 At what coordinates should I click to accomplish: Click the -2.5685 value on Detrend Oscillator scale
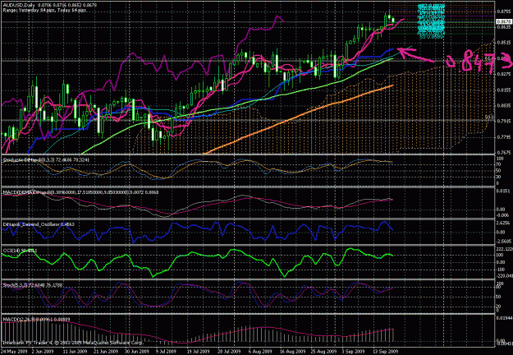(x=505, y=241)
